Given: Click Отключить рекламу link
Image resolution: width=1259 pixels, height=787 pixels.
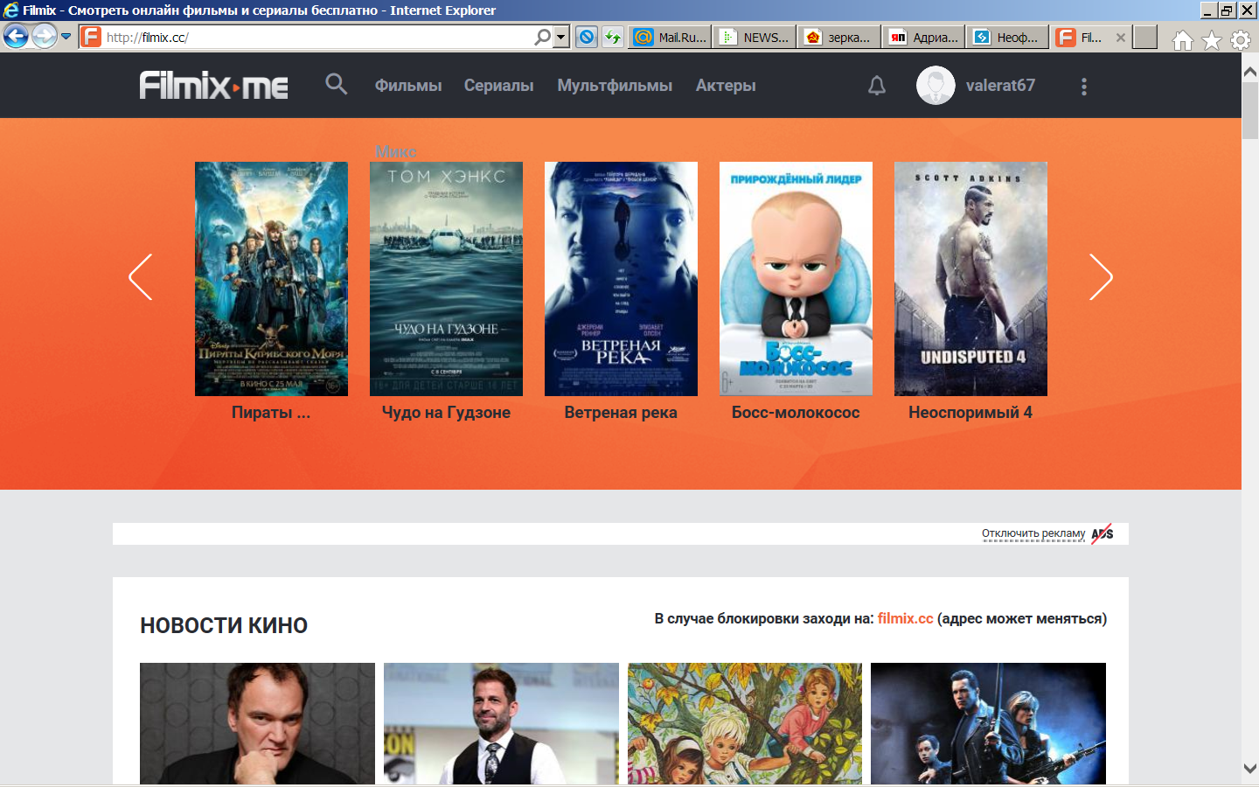Looking at the screenshot, I should pyautogui.click(x=1033, y=533).
